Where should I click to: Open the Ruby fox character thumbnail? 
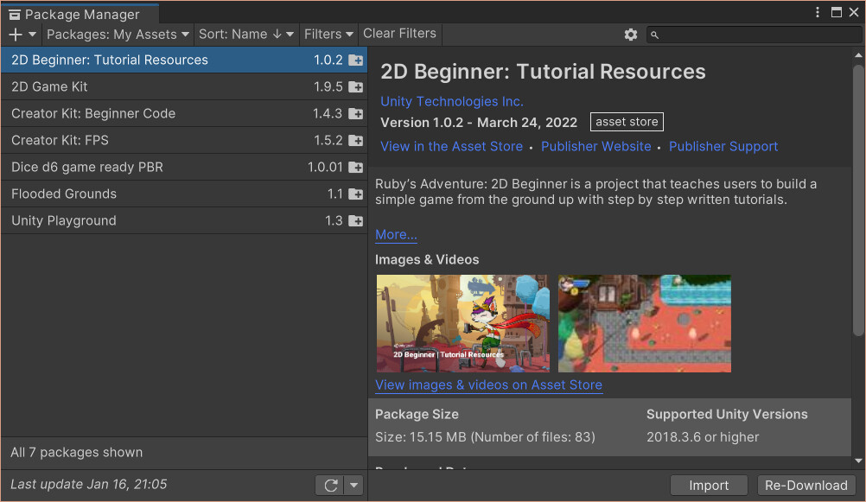463,323
